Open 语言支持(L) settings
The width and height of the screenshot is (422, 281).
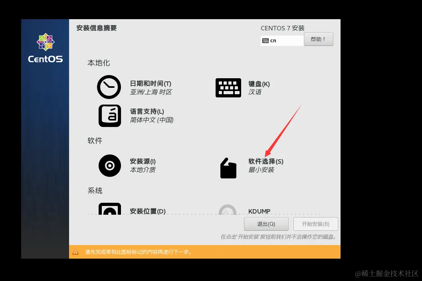(147, 111)
